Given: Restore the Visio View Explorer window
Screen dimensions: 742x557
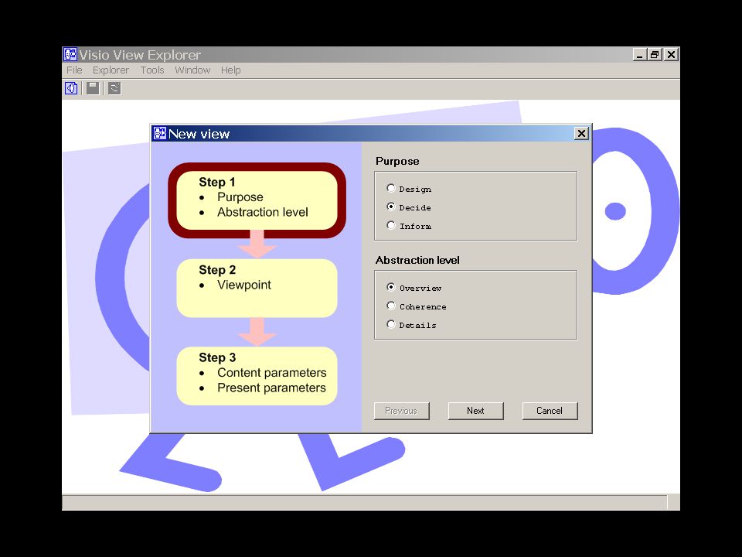Looking at the screenshot, I should tap(655, 55).
